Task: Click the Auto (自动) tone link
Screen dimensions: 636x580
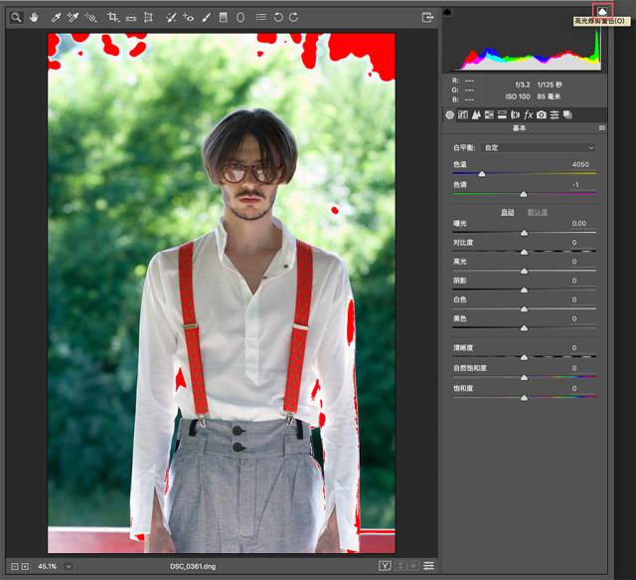Action: pos(508,212)
